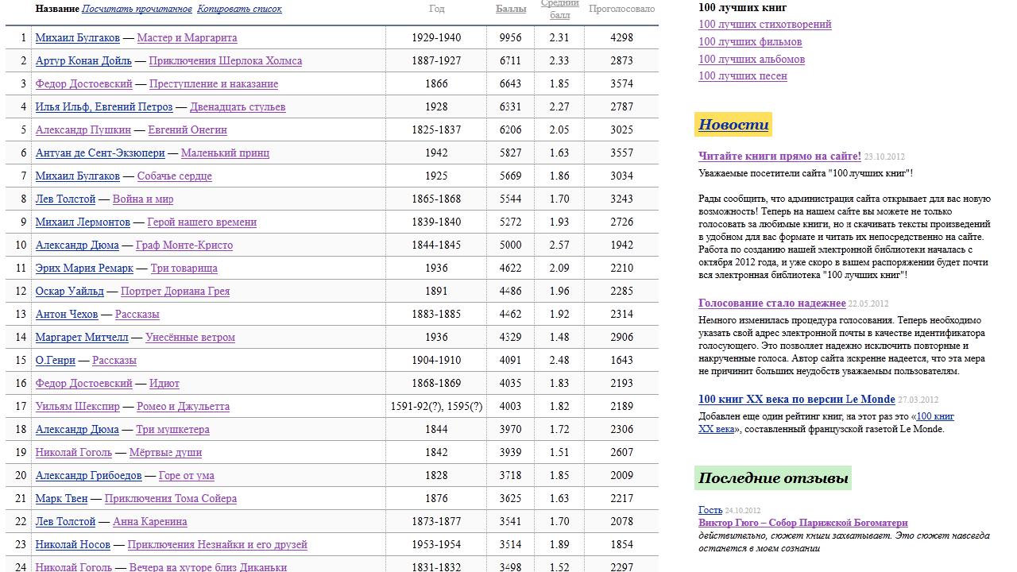The width and height of the screenshot is (1017, 572).
Task: Open news 'Голосование стало надежнее'
Action: pyautogui.click(x=771, y=303)
